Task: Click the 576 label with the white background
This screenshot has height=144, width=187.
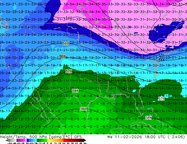Action: coord(161,98)
